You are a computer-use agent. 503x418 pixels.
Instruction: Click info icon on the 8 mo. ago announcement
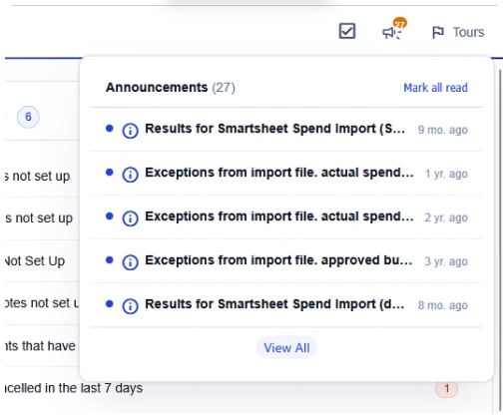point(130,306)
